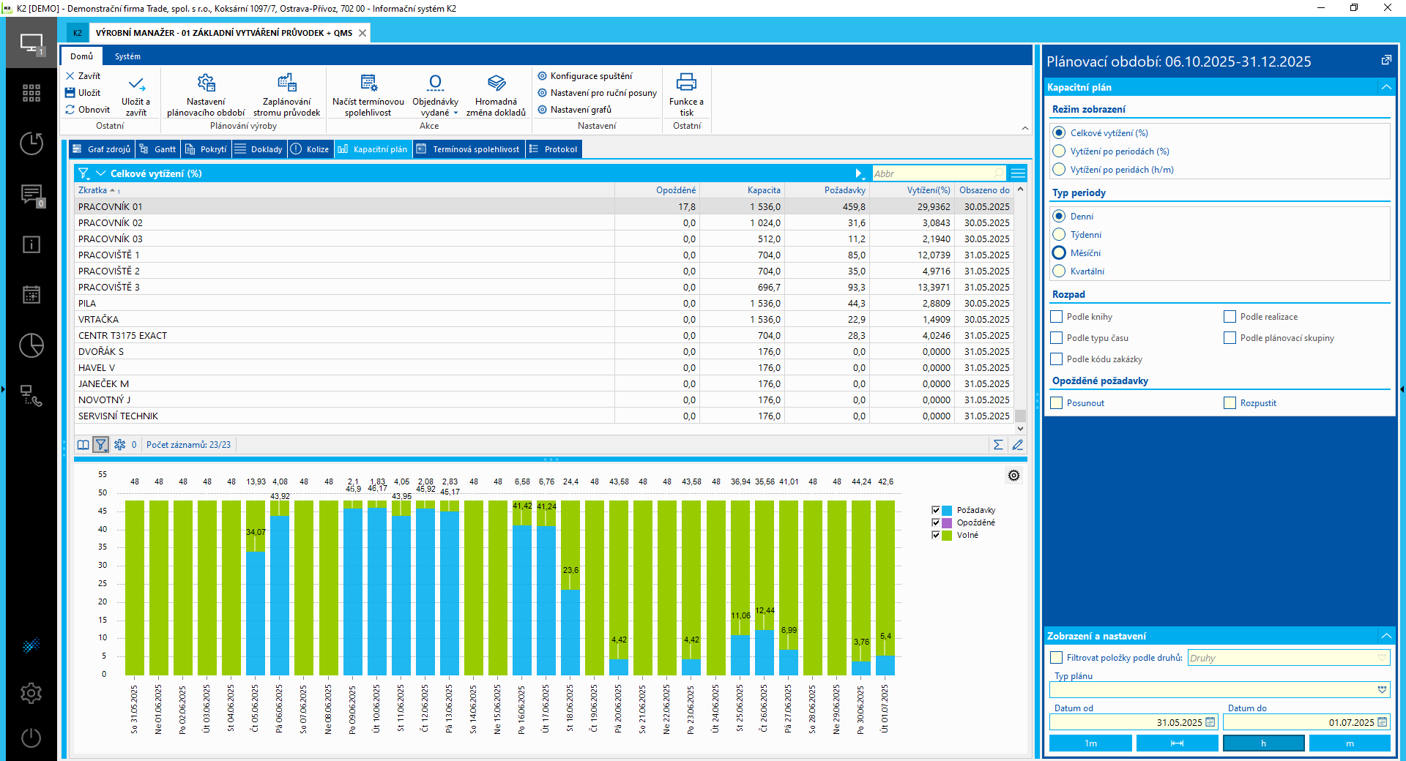1406x761 pixels.
Task: Click the Zaplánování stromu průvodek icon
Action: [x=286, y=83]
